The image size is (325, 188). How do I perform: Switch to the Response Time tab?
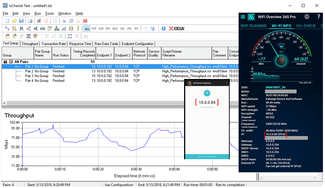coord(80,44)
